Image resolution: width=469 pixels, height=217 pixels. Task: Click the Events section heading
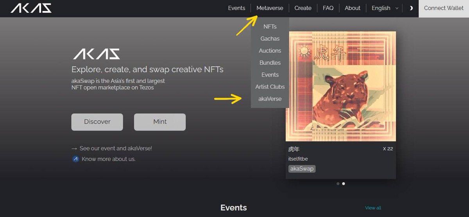click(234, 208)
